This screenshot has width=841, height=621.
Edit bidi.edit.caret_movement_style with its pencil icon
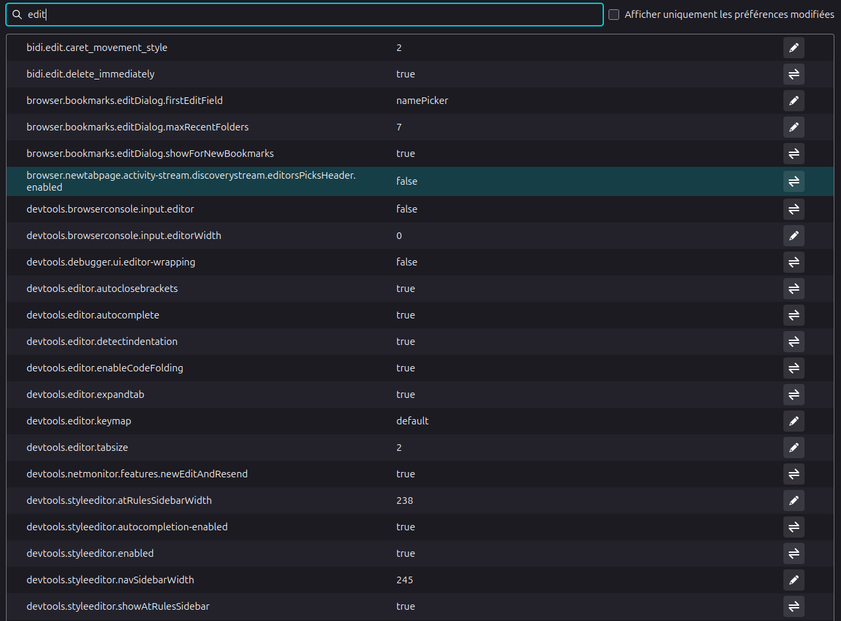tap(793, 48)
